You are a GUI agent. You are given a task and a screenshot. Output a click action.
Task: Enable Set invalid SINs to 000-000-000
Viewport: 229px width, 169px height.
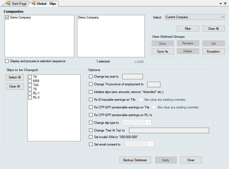click(x=91, y=137)
